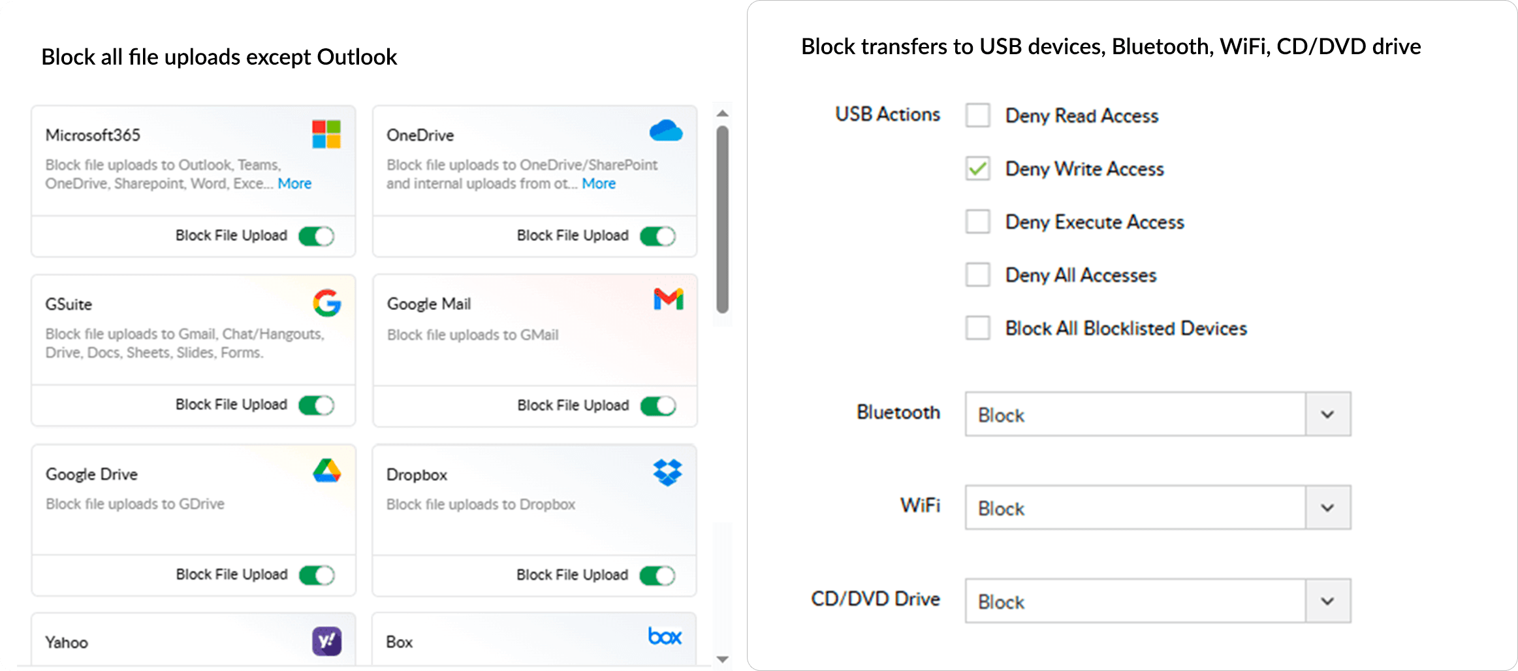Expand the WiFi dropdown
The height and width of the screenshot is (671, 1518).
pyautogui.click(x=1327, y=508)
